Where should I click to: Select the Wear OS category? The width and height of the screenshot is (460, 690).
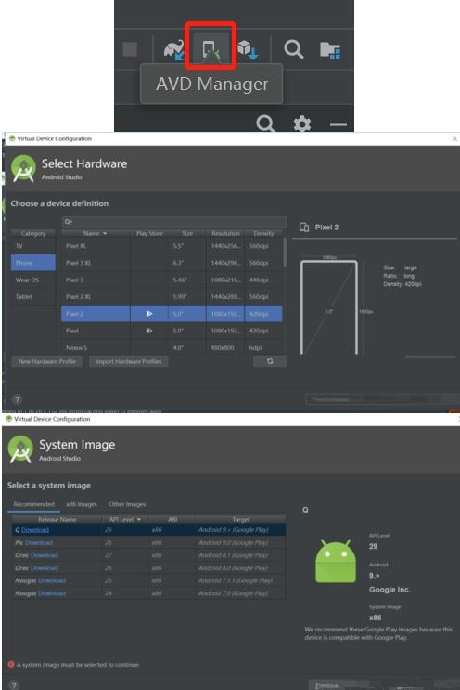click(x=33, y=280)
